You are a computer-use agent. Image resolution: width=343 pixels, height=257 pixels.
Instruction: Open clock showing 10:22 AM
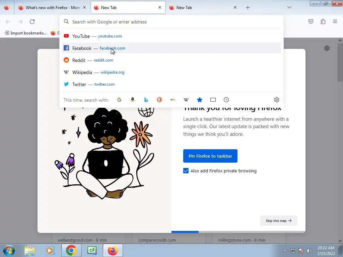pos(326,251)
